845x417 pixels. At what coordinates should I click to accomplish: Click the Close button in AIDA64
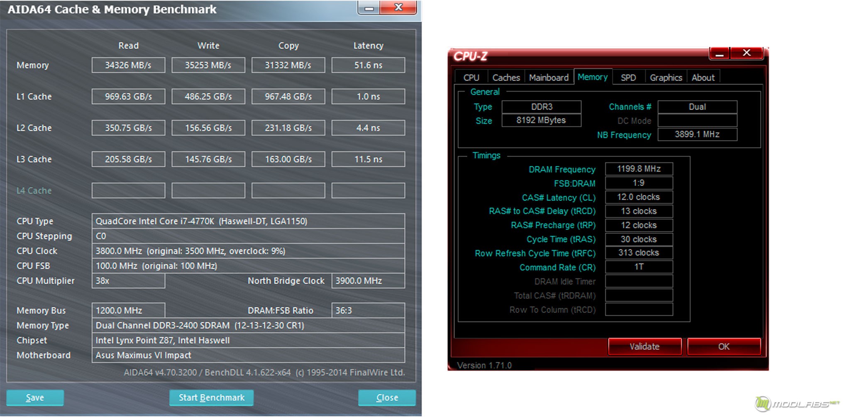pos(387,397)
